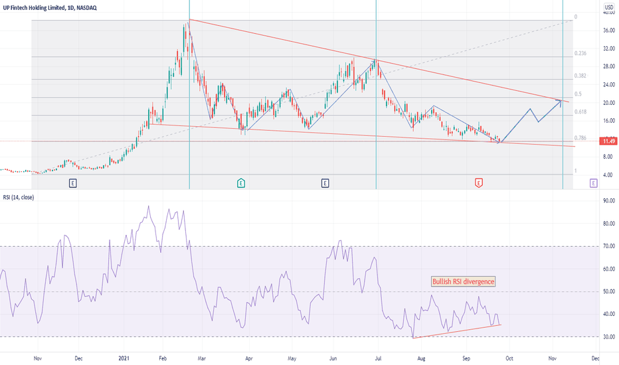The width and height of the screenshot is (619, 365).
Task: Click the Mar label on time axis
Action: (202, 358)
